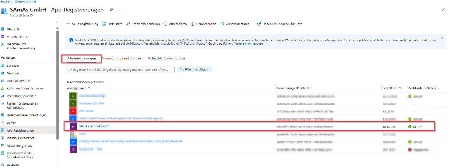
Task: Open Partner für delegierten Administrator
Action: tap(22, 105)
